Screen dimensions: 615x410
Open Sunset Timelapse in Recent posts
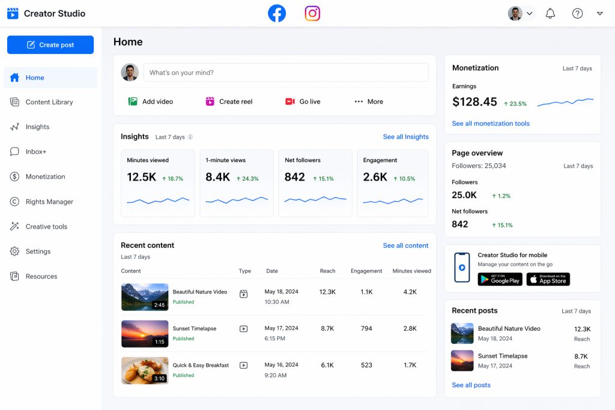point(503,356)
